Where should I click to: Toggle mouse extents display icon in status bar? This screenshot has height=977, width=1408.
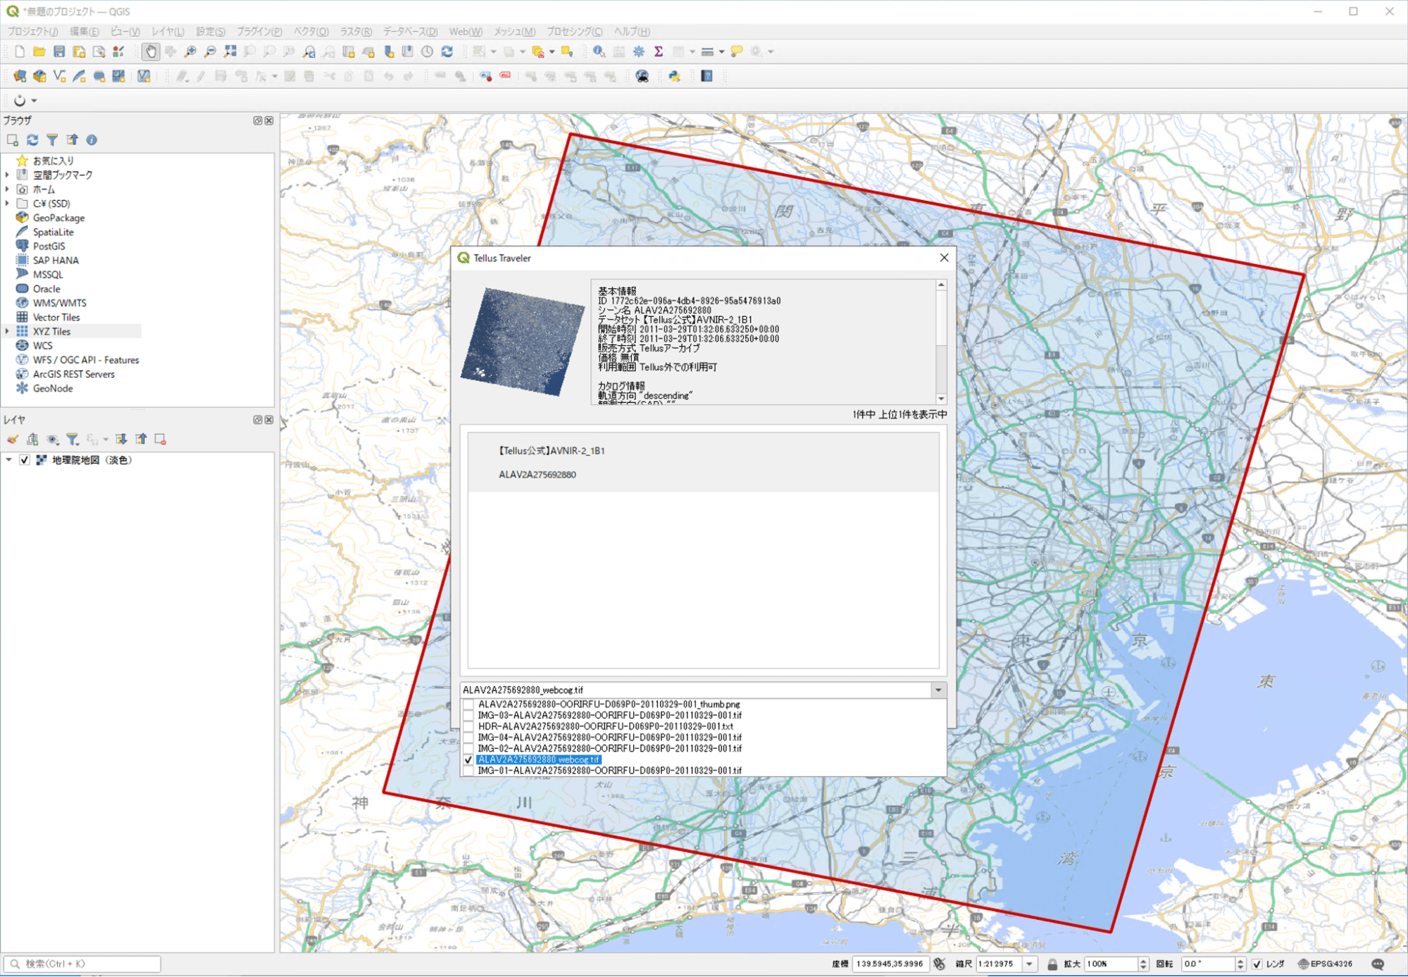(x=939, y=964)
